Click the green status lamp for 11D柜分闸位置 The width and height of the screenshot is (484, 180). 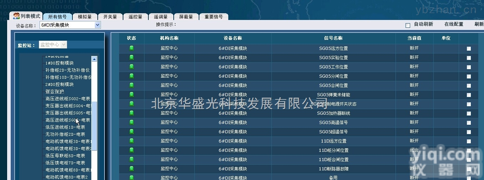point(132,150)
